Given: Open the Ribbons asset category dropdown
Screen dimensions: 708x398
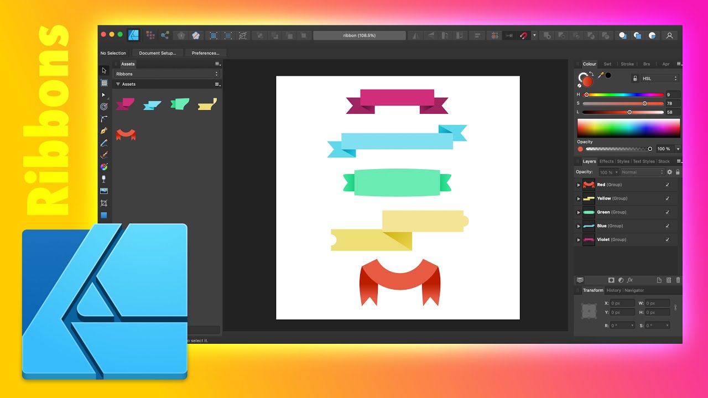Looking at the screenshot, I should pyautogui.click(x=166, y=74).
